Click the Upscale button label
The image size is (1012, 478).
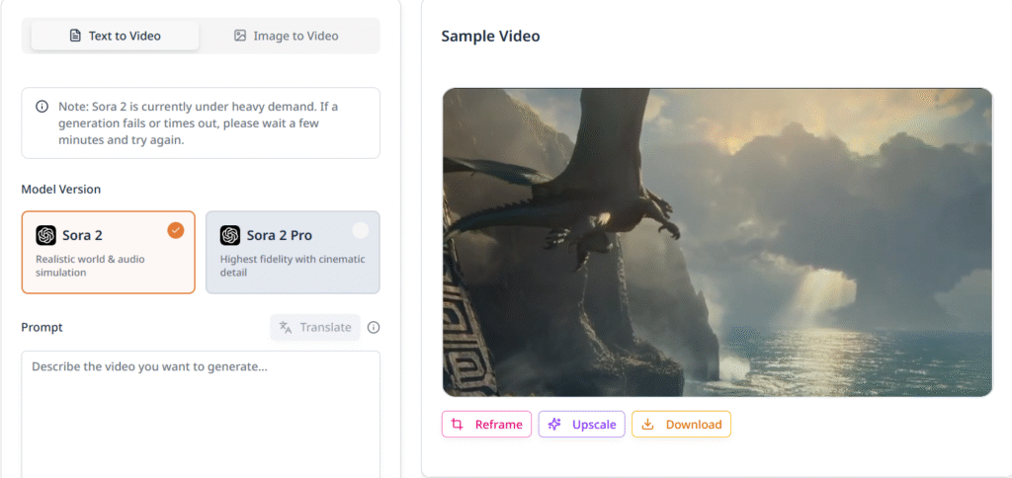[593, 425]
